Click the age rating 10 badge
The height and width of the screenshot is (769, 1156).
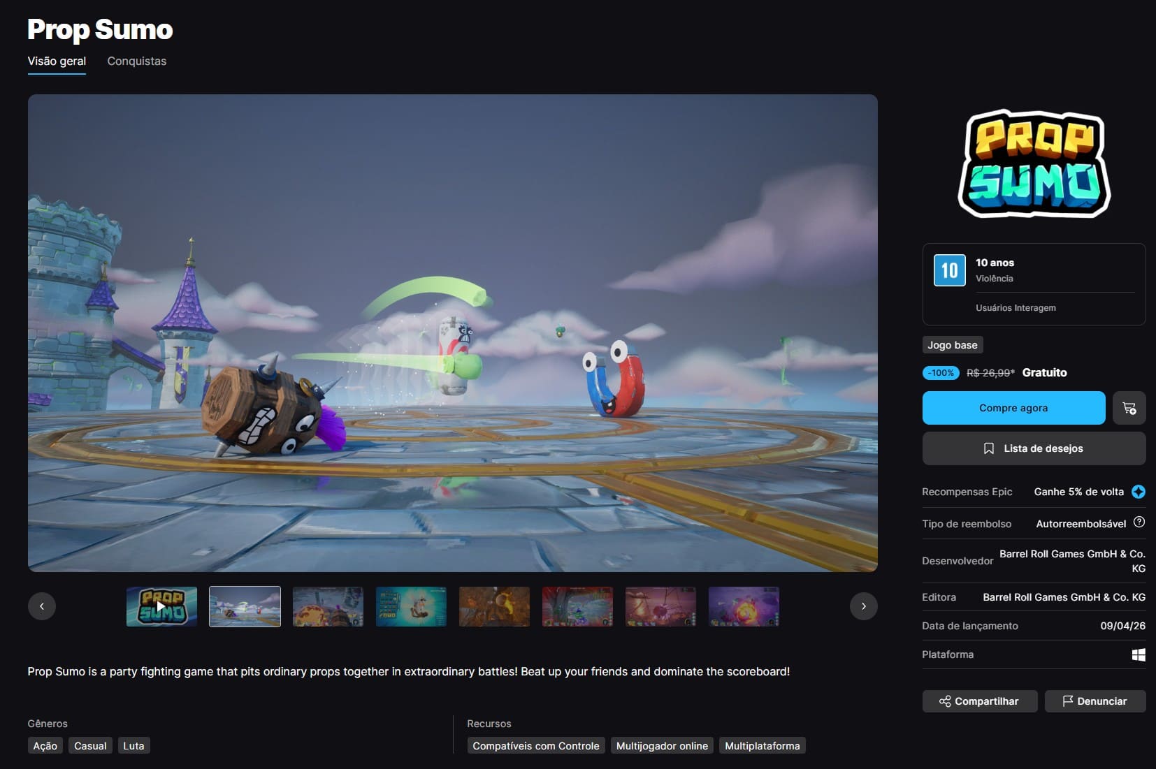click(x=949, y=270)
